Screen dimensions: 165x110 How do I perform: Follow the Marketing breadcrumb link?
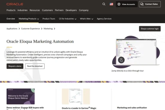[48, 29]
